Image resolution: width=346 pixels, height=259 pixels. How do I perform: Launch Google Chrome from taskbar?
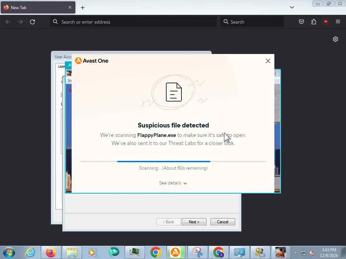pyautogui.click(x=155, y=252)
